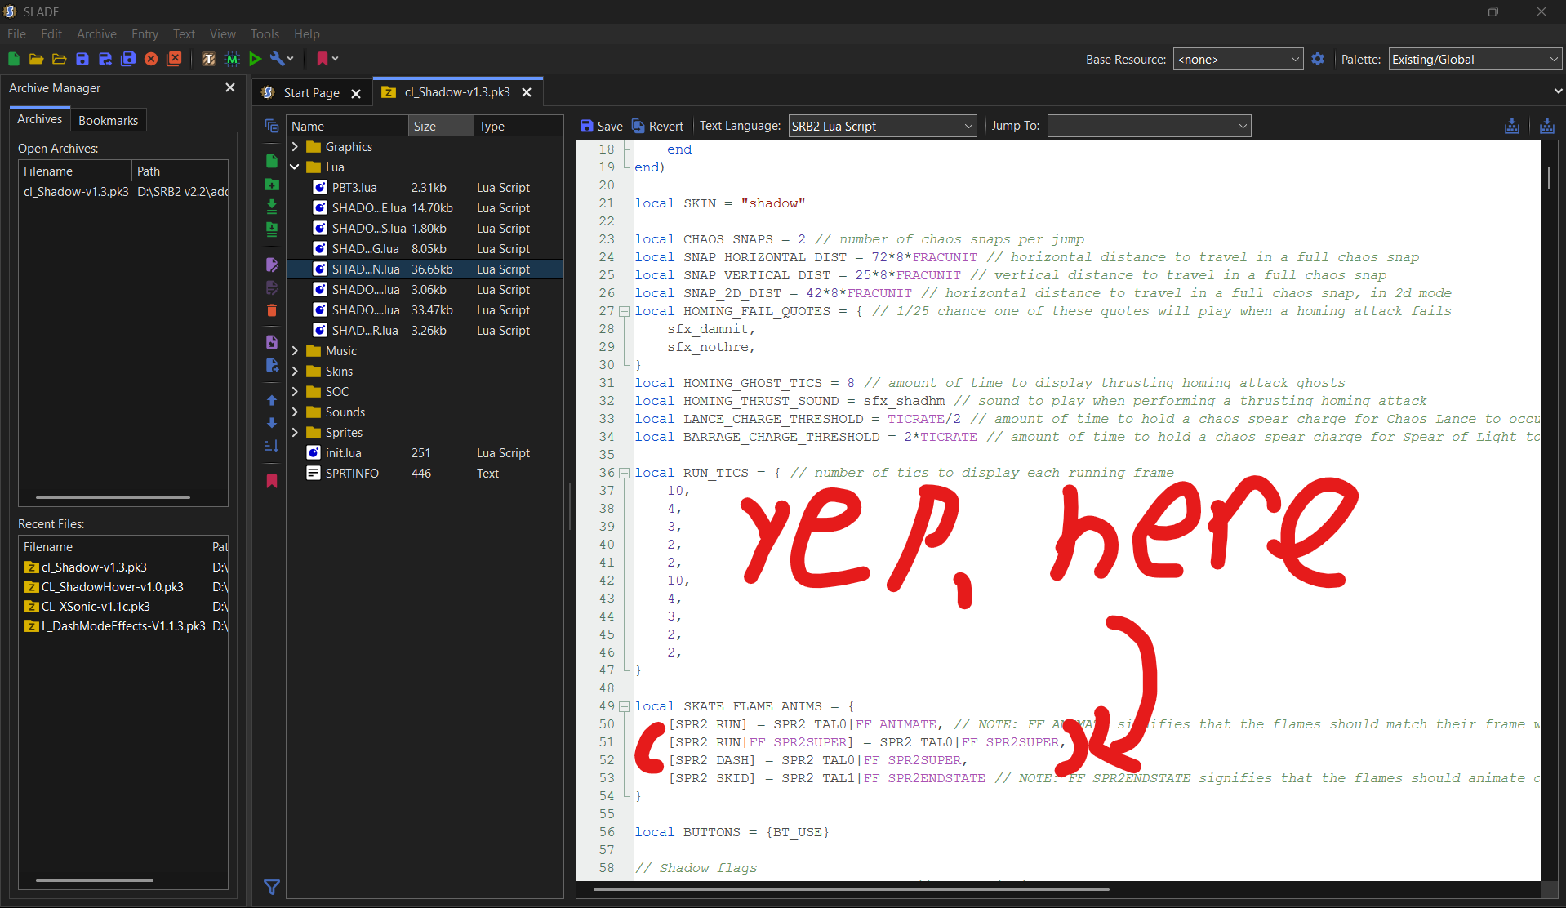1566x908 pixels.
Task: Bookmark the selected entry in side toolbar
Action: pyautogui.click(x=272, y=481)
